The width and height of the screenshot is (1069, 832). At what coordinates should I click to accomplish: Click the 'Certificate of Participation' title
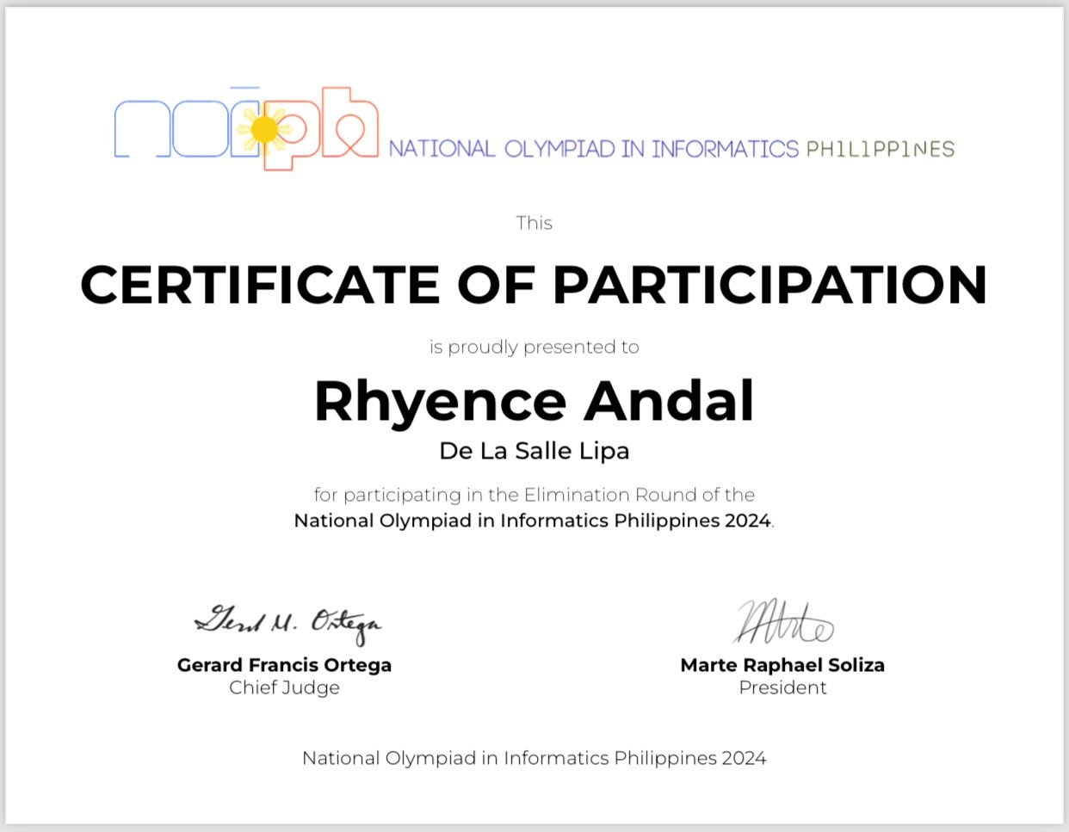(534, 284)
